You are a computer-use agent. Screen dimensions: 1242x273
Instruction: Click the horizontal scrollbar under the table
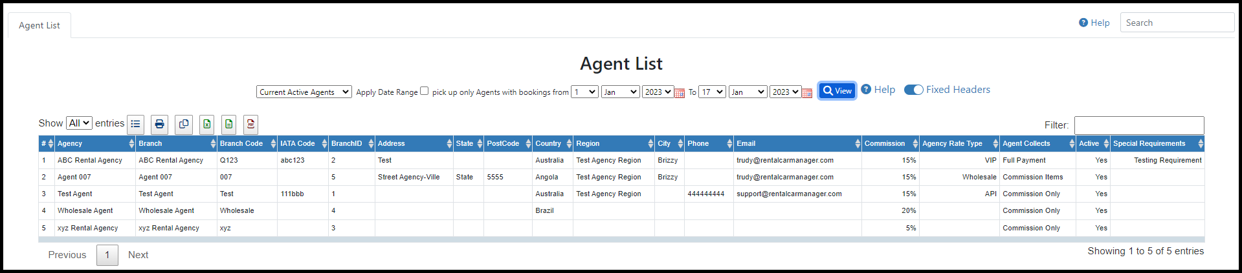621,239
